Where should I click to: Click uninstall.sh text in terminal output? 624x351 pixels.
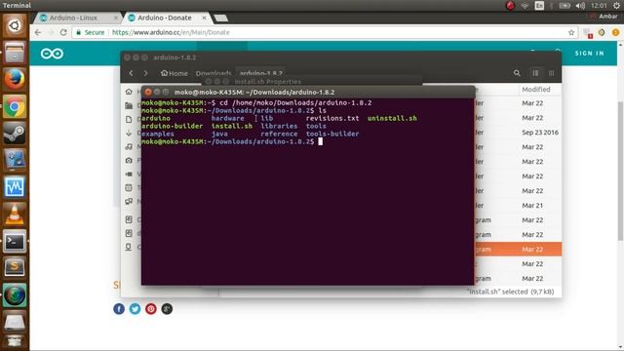pos(392,118)
